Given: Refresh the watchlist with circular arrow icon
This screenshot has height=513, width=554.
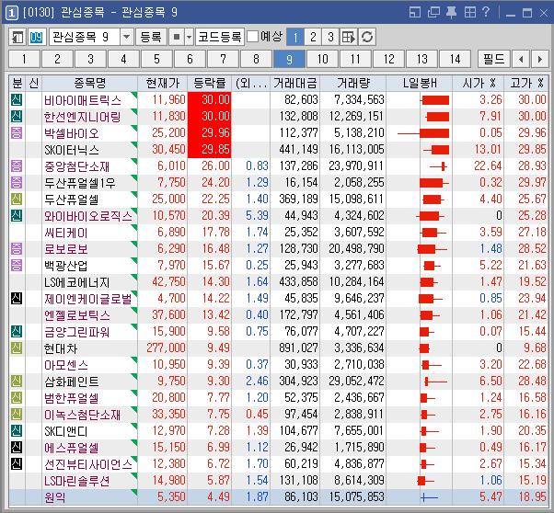Looking at the screenshot, I should coord(367,37).
